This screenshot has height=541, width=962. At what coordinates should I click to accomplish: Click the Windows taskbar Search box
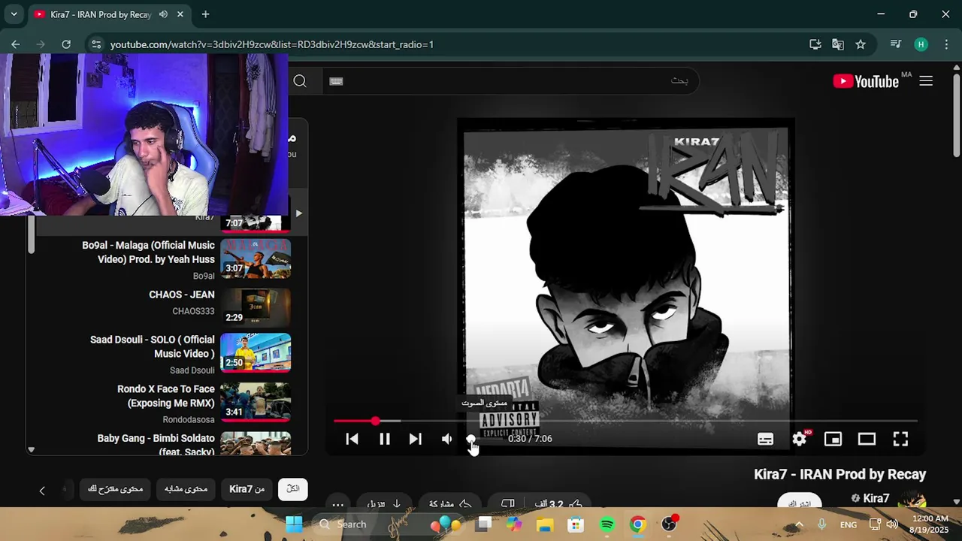353,524
